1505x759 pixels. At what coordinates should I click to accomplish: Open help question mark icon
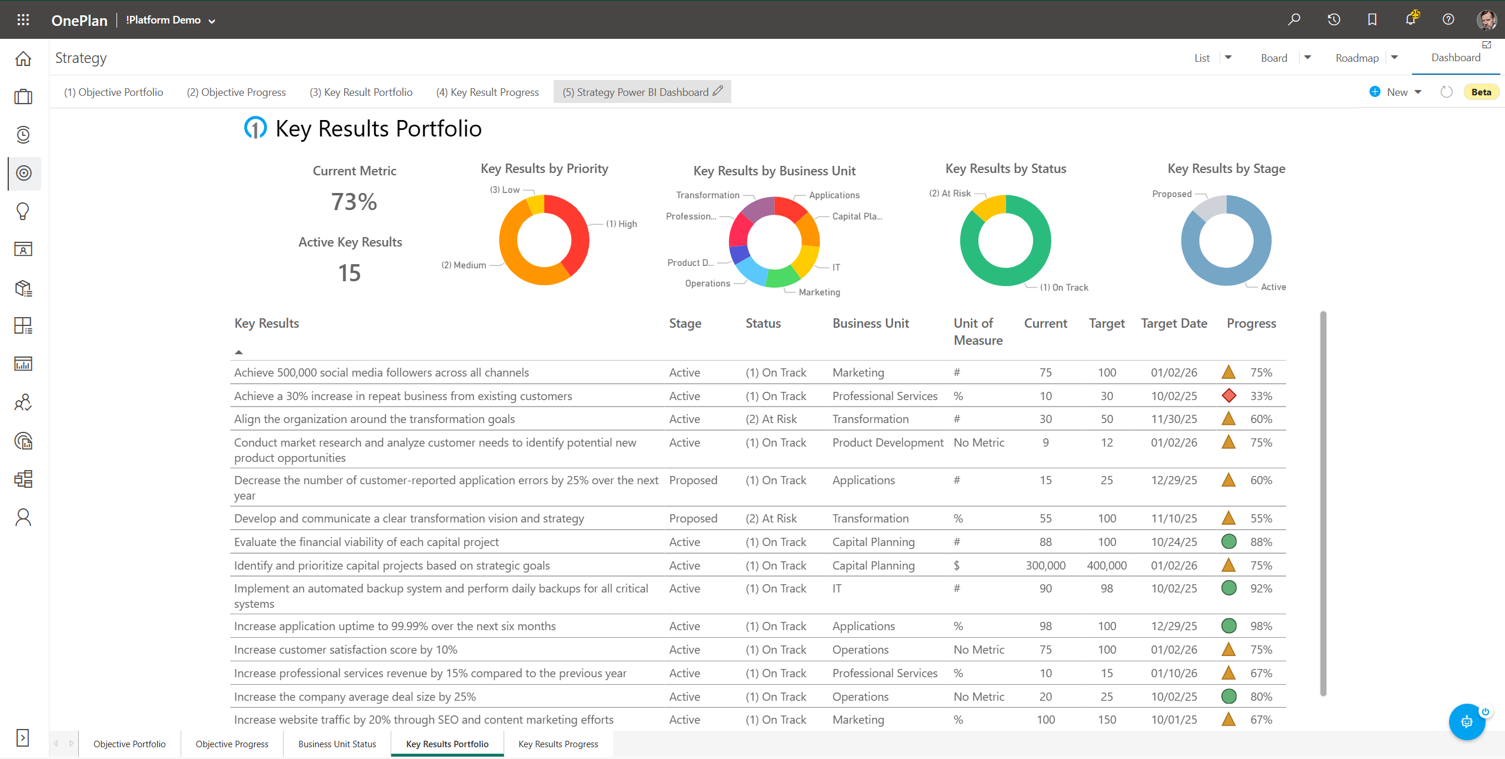click(1449, 19)
